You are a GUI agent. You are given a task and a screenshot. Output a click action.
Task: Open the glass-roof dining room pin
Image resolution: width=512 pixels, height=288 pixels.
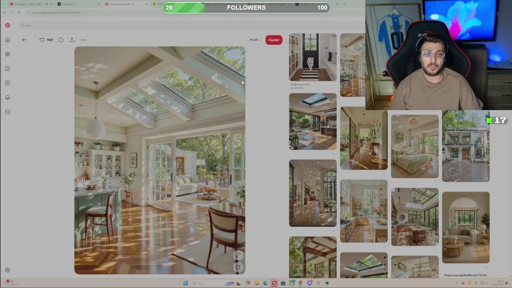415,217
